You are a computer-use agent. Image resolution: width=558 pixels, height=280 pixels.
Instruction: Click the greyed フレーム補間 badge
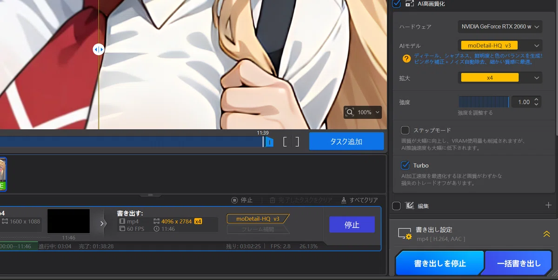pos(258,229)
